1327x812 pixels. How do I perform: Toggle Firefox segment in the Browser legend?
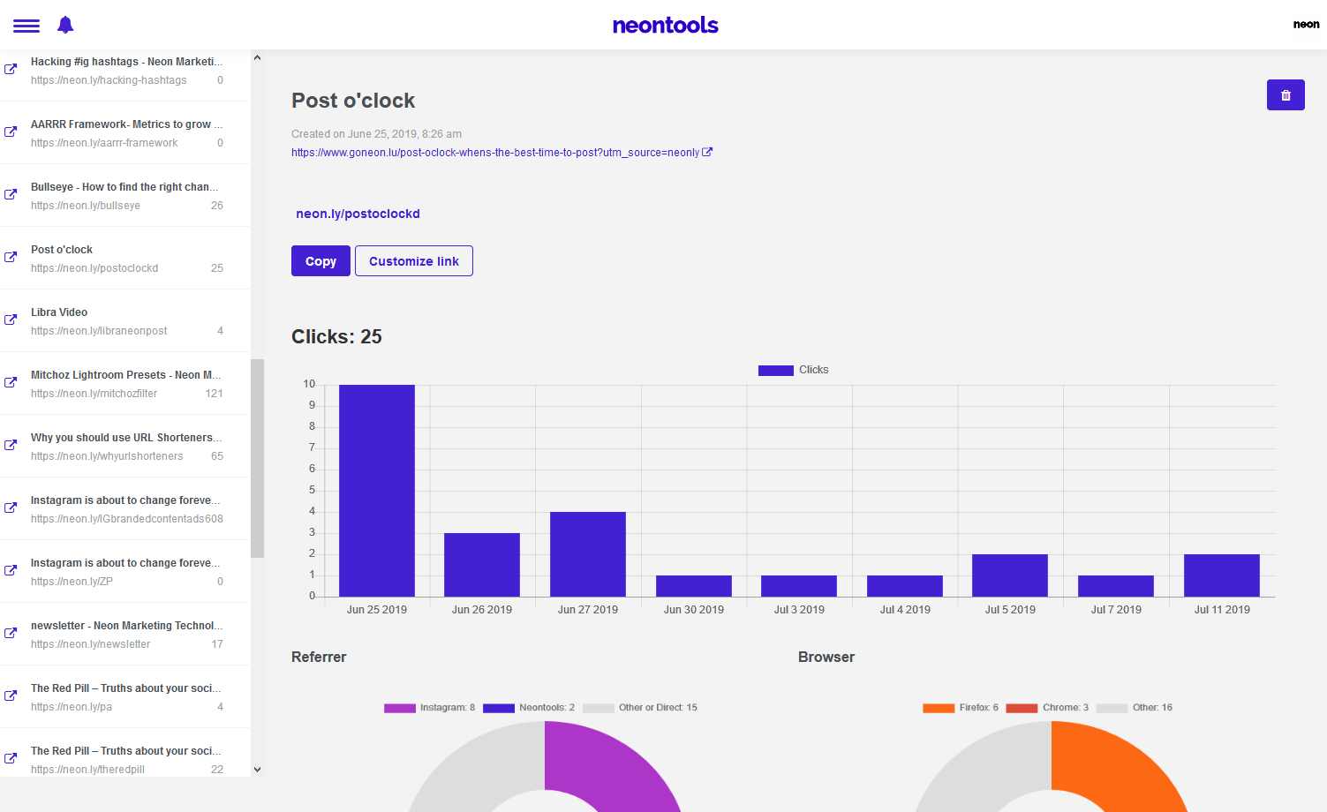tap(960, 707)
